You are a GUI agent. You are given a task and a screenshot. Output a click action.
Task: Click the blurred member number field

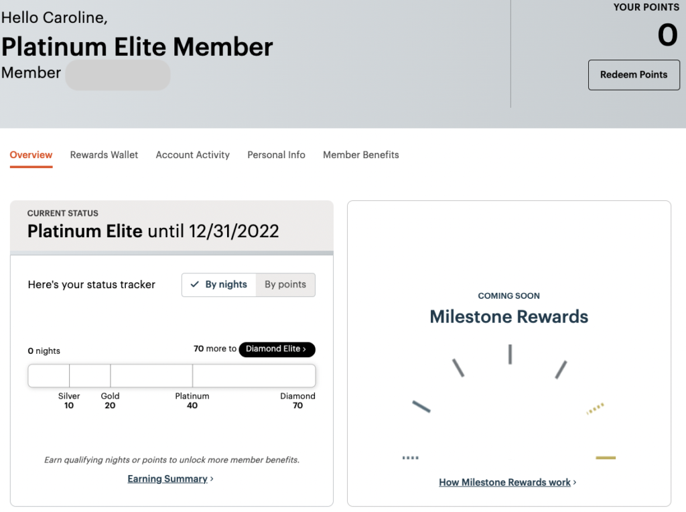point(118,74)
